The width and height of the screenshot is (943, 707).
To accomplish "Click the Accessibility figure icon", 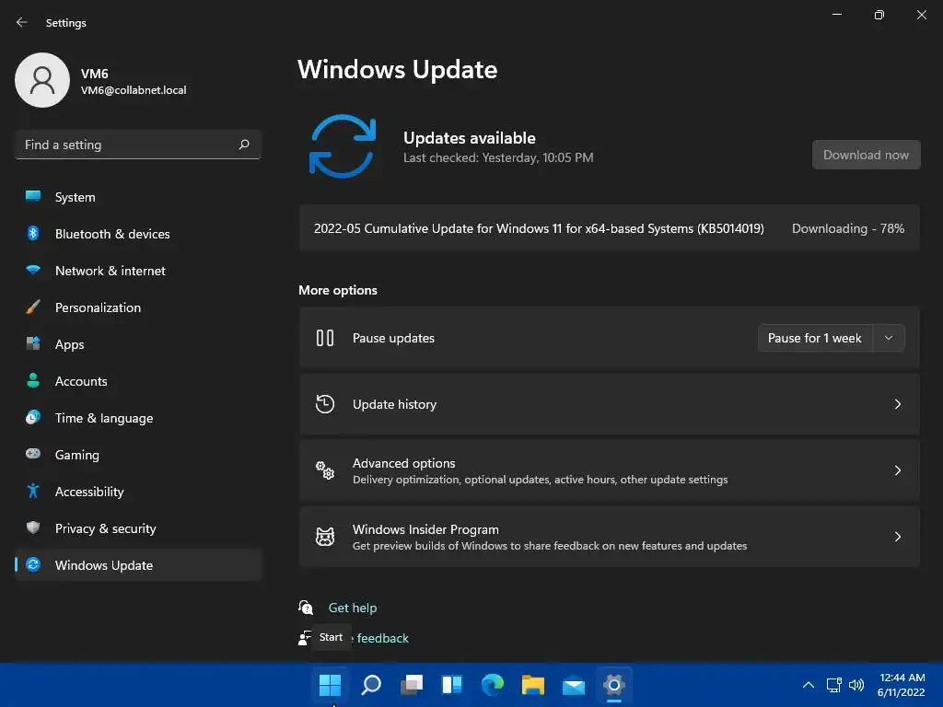I will 33,492.
